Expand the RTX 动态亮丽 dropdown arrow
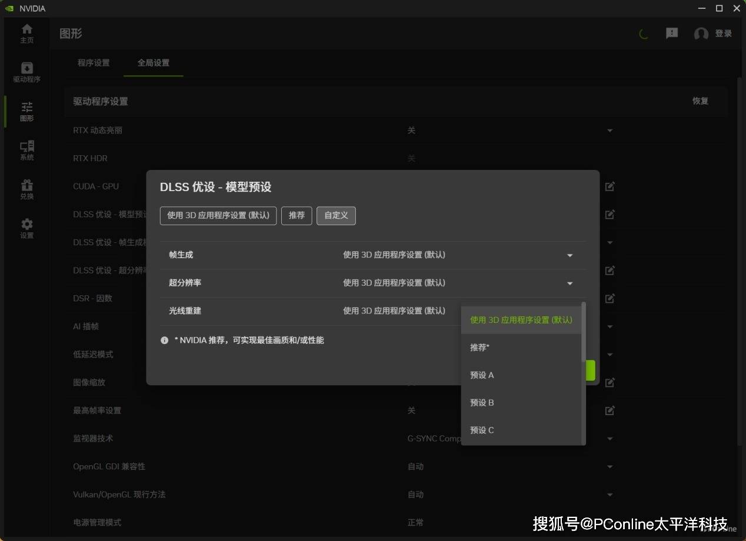 point(610,131)
